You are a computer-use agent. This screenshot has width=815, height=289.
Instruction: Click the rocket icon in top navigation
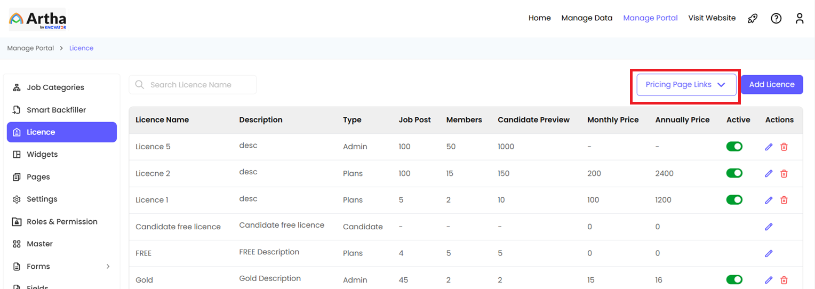(753, 19)
